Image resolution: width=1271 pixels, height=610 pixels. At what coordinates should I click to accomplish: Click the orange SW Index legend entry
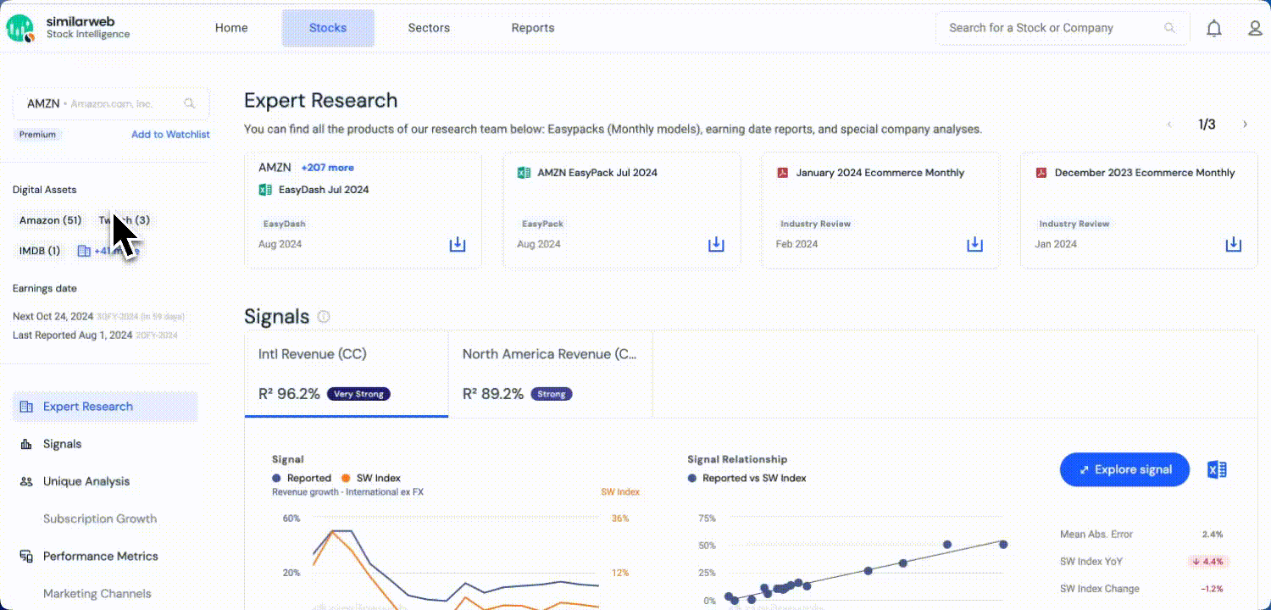coord(371,478)
